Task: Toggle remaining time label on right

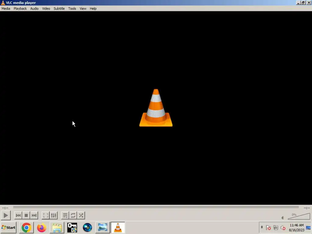Action: [307, 208]
